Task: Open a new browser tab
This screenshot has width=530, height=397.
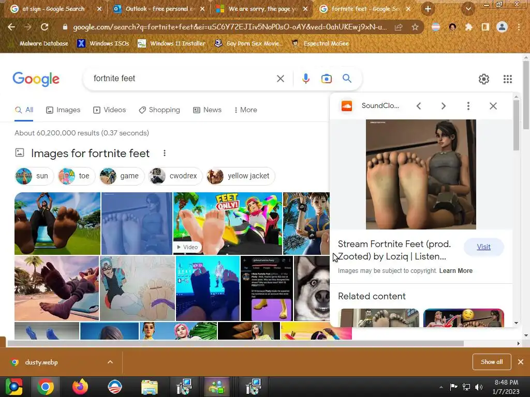Action: point(428,9)
